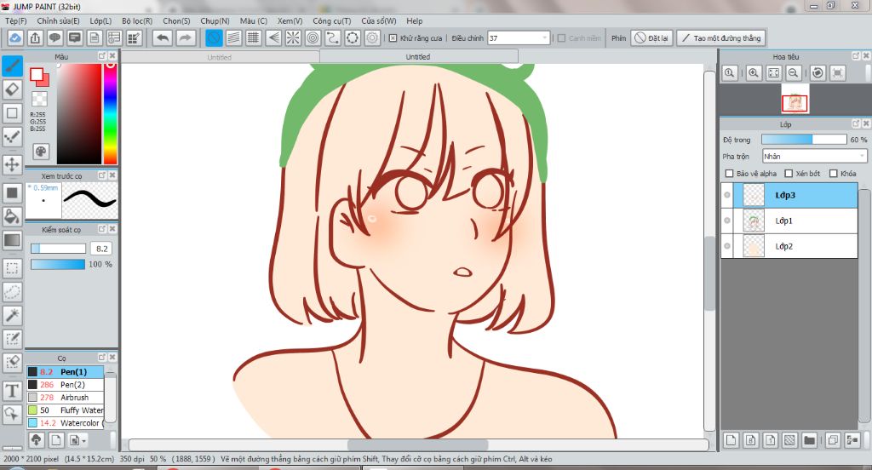Enable concentric circle snap guide

[x=313, y=37]
